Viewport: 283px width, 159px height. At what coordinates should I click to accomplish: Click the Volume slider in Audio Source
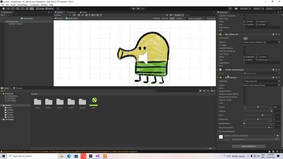[258, 111]
